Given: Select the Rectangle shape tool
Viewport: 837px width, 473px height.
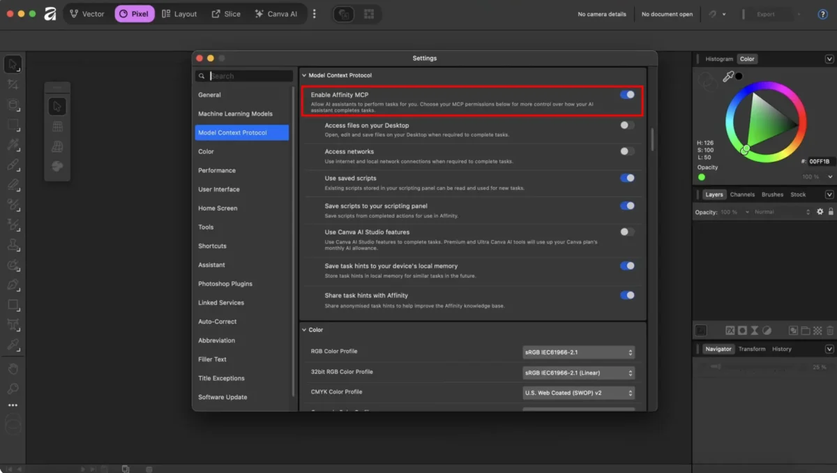Looking at the screenshot, I should coord(13,305).
